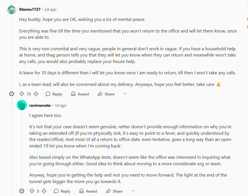Share ravinnovate's reply

coord(114,191)
